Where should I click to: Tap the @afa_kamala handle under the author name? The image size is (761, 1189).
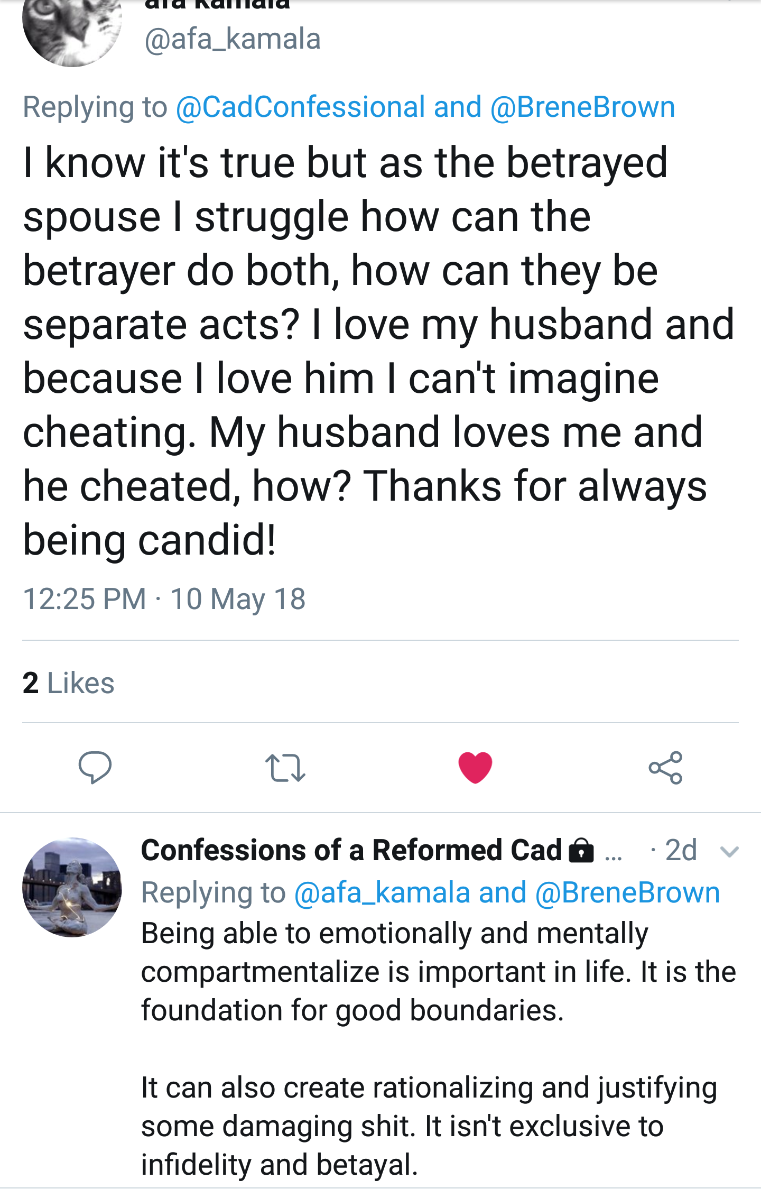(233, 39)
